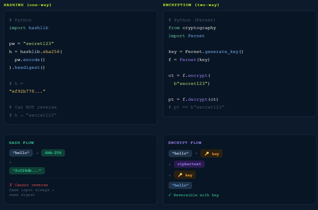Click the ENCRYPTION (two-way) heading
This screenshot has width=318, height=210.
(191, 5)
